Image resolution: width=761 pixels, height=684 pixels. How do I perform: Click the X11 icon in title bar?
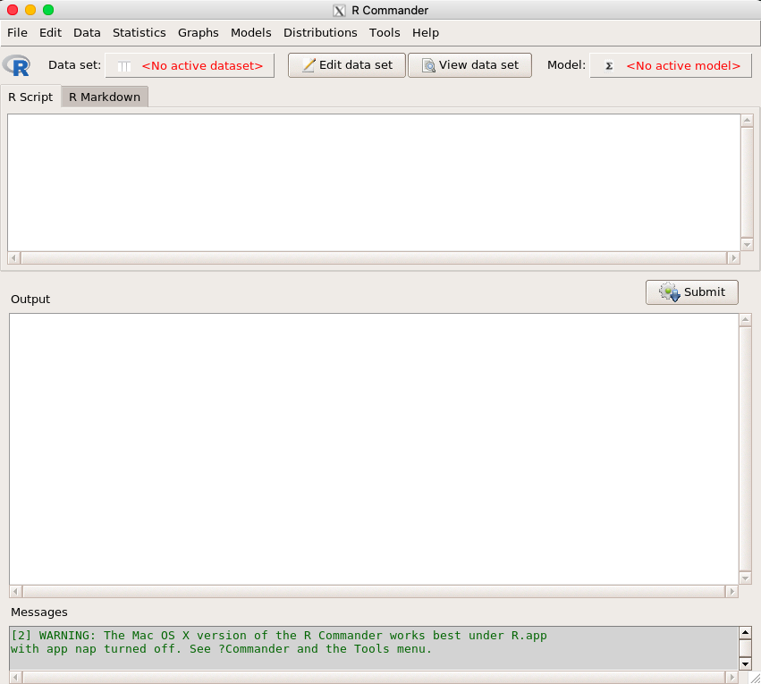[339, 11]
